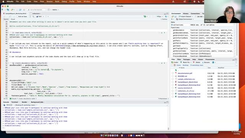Switch to the Render tab
Viewport: 245px width, 138px height.
24,102
